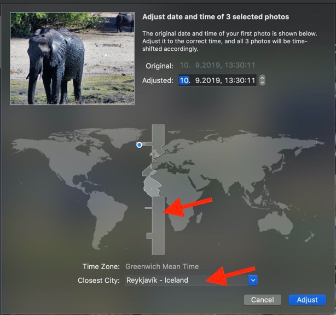Click the stepper down arrow next to Adjusted
Screen dimensions: 336x315
(x=262, y=83)
